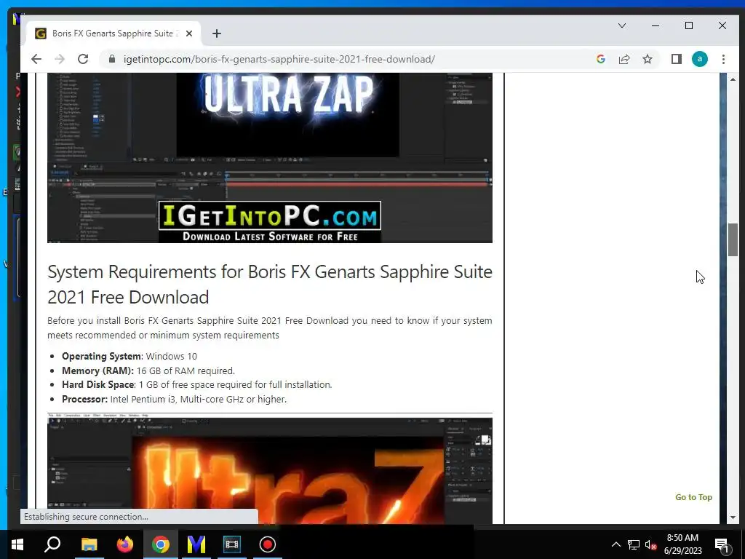Share this page via share icon

(624, 59)
